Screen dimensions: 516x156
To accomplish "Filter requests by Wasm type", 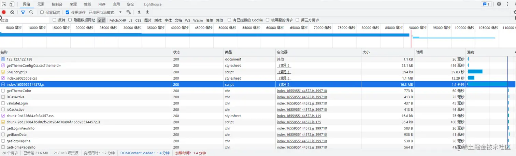I will pos(198,20).
